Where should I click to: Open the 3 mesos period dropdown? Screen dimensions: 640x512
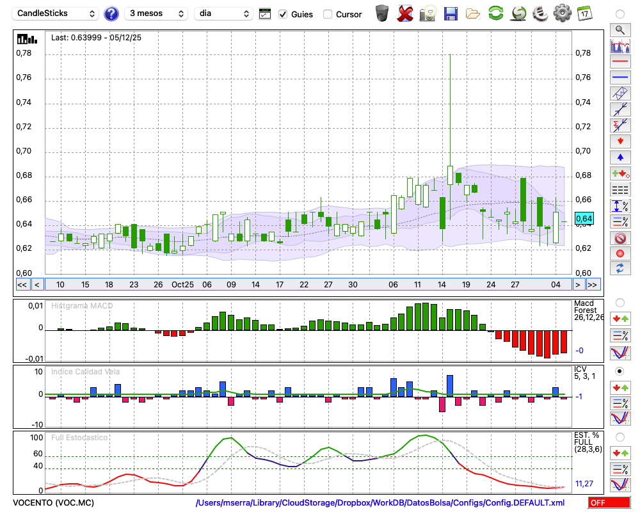(x=157, y=13)
